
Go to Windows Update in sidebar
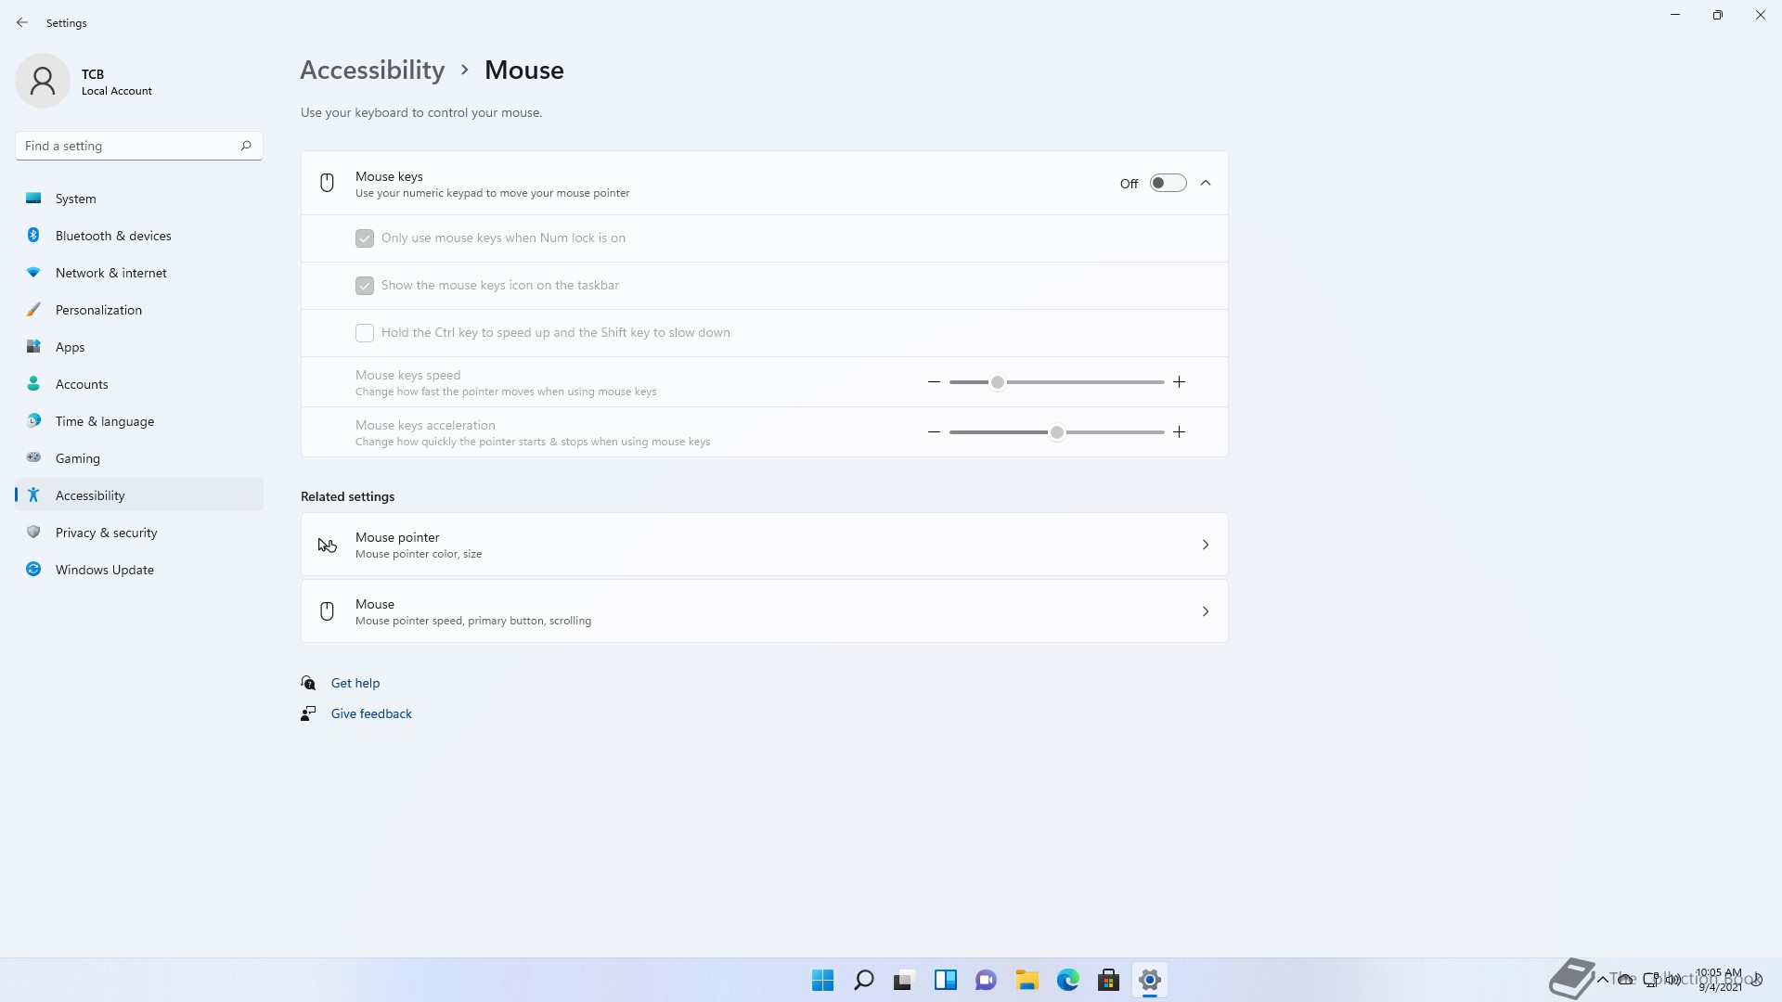(104, 570)
